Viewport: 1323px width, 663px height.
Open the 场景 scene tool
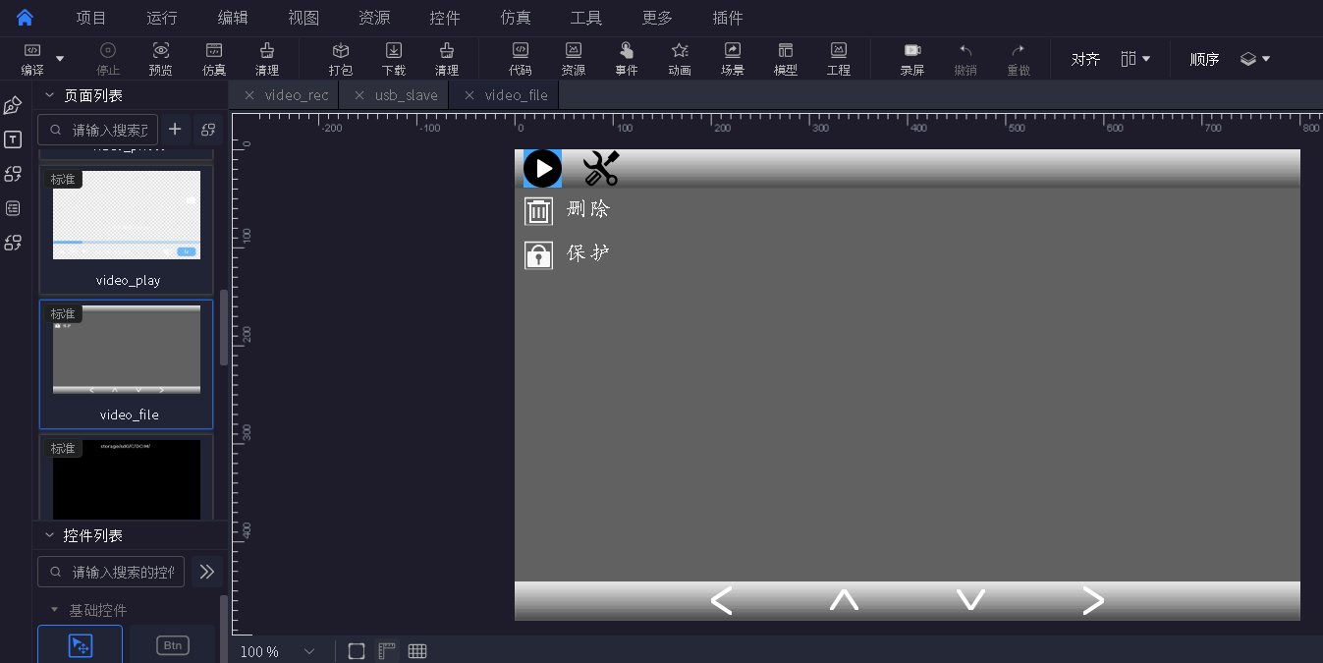[733, 59]
